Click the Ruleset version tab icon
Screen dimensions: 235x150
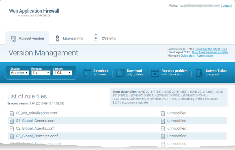[x=14, y=39]
